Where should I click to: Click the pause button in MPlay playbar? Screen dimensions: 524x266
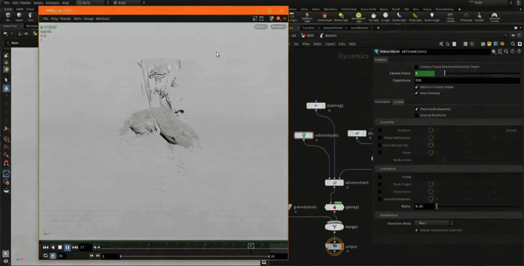67,248
